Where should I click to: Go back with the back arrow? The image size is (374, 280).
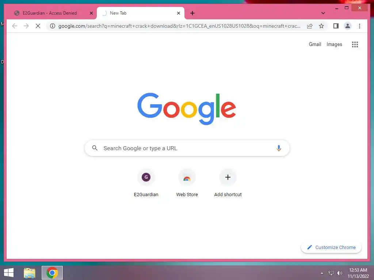15,26
